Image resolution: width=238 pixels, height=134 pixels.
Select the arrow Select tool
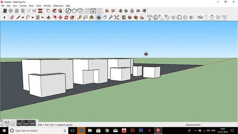click(x=4, y=17)
